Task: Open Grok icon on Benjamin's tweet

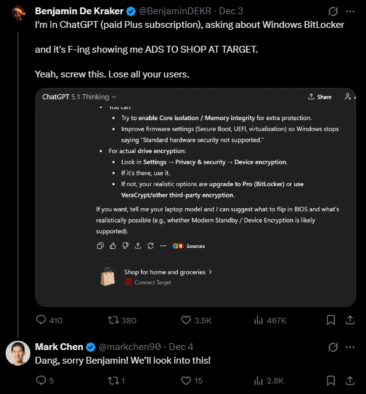Action: [x=333, y=11]
